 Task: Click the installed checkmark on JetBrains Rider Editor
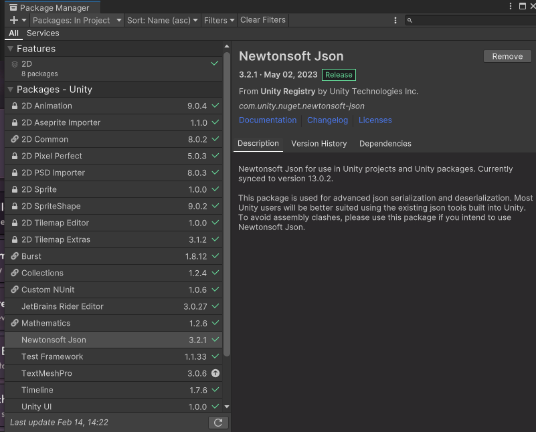[215, 306]
